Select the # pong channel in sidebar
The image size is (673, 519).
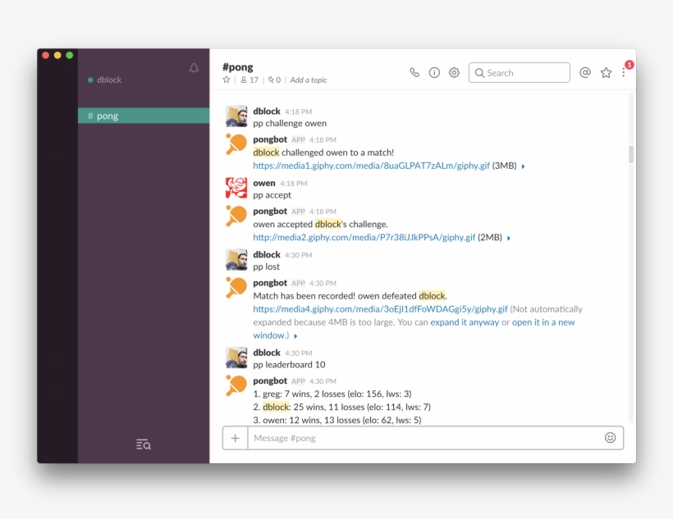point(144,116)
